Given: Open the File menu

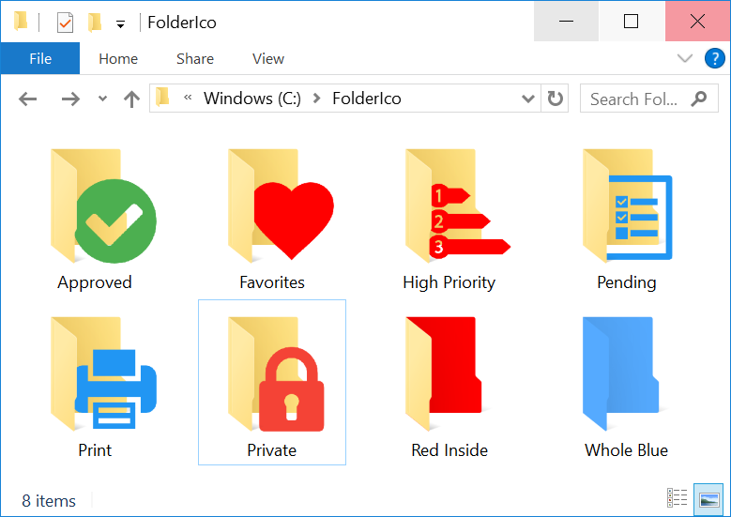Looking at the screenshot, I should tap(39, 59).
